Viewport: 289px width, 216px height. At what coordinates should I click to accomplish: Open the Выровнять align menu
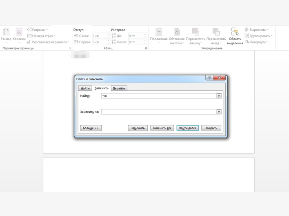point(256,30)
